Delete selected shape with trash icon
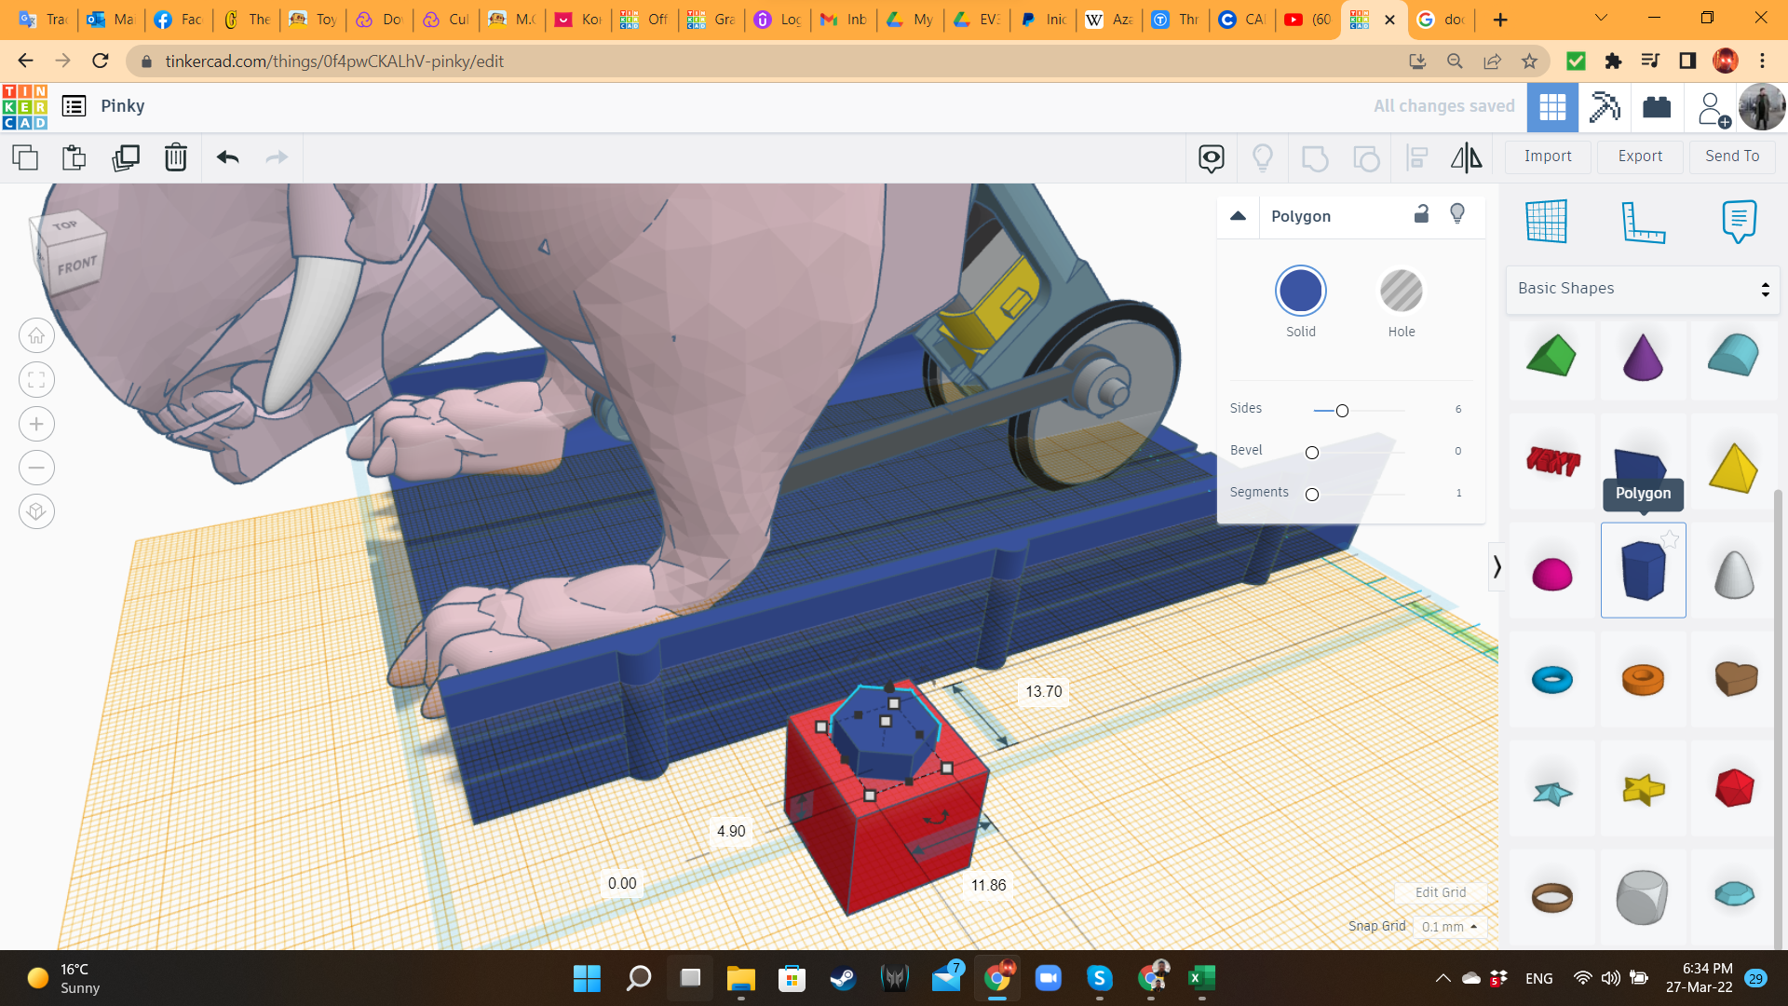Image resolution: width=1788 pixels, height=1006 pixels. (176, 157)
